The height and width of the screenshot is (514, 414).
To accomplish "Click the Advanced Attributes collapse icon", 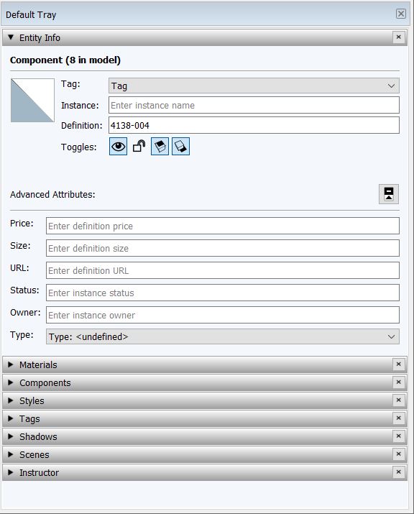I will 389,194.
